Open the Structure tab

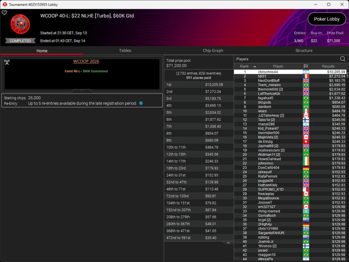[x=304, y=50]
